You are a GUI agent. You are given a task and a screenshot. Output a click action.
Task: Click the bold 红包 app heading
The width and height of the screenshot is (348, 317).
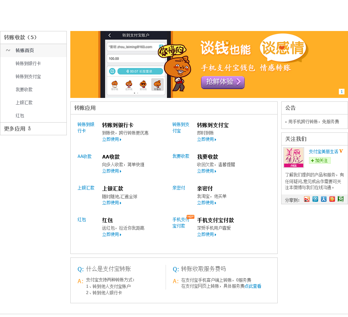click(x=108, y=220)
